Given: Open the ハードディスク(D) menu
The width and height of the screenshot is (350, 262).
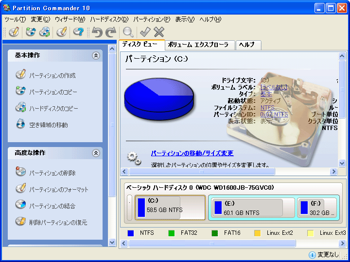Looking at the screenshot, I should (109, 19).
